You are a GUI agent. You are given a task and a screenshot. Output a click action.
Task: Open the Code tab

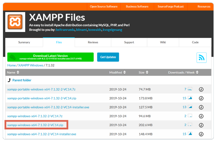pyautogui.click(x=195, y=42)
